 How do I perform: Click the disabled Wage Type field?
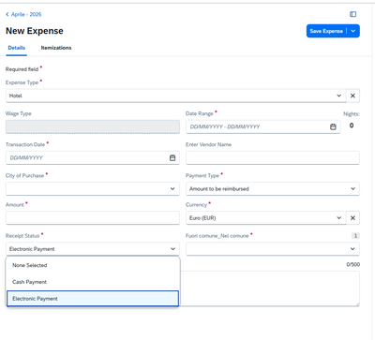(x=93, y=126)
